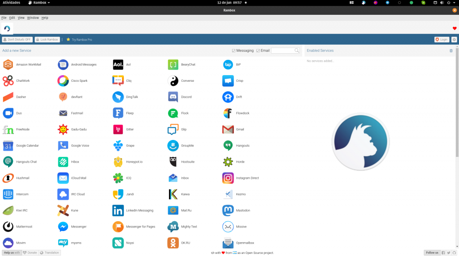
Task: Remove all services with trash icon
Action: (451, 51)
